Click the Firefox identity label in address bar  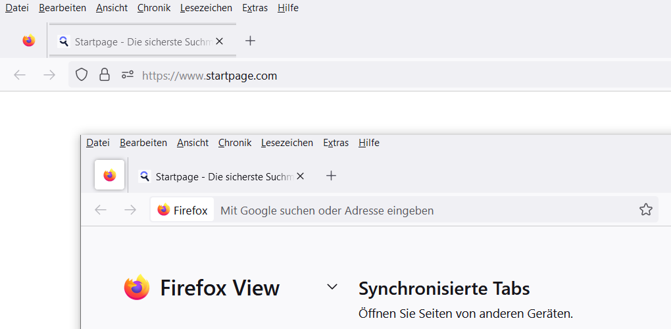coord(183,211)
